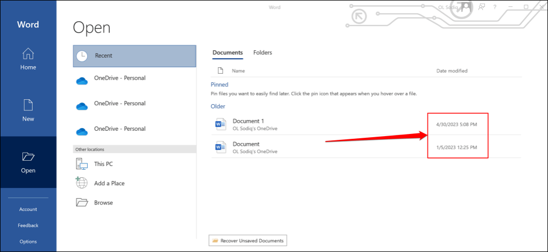548x252 pixels.
Task: Open the Help question mark icon
Action: 494,7
